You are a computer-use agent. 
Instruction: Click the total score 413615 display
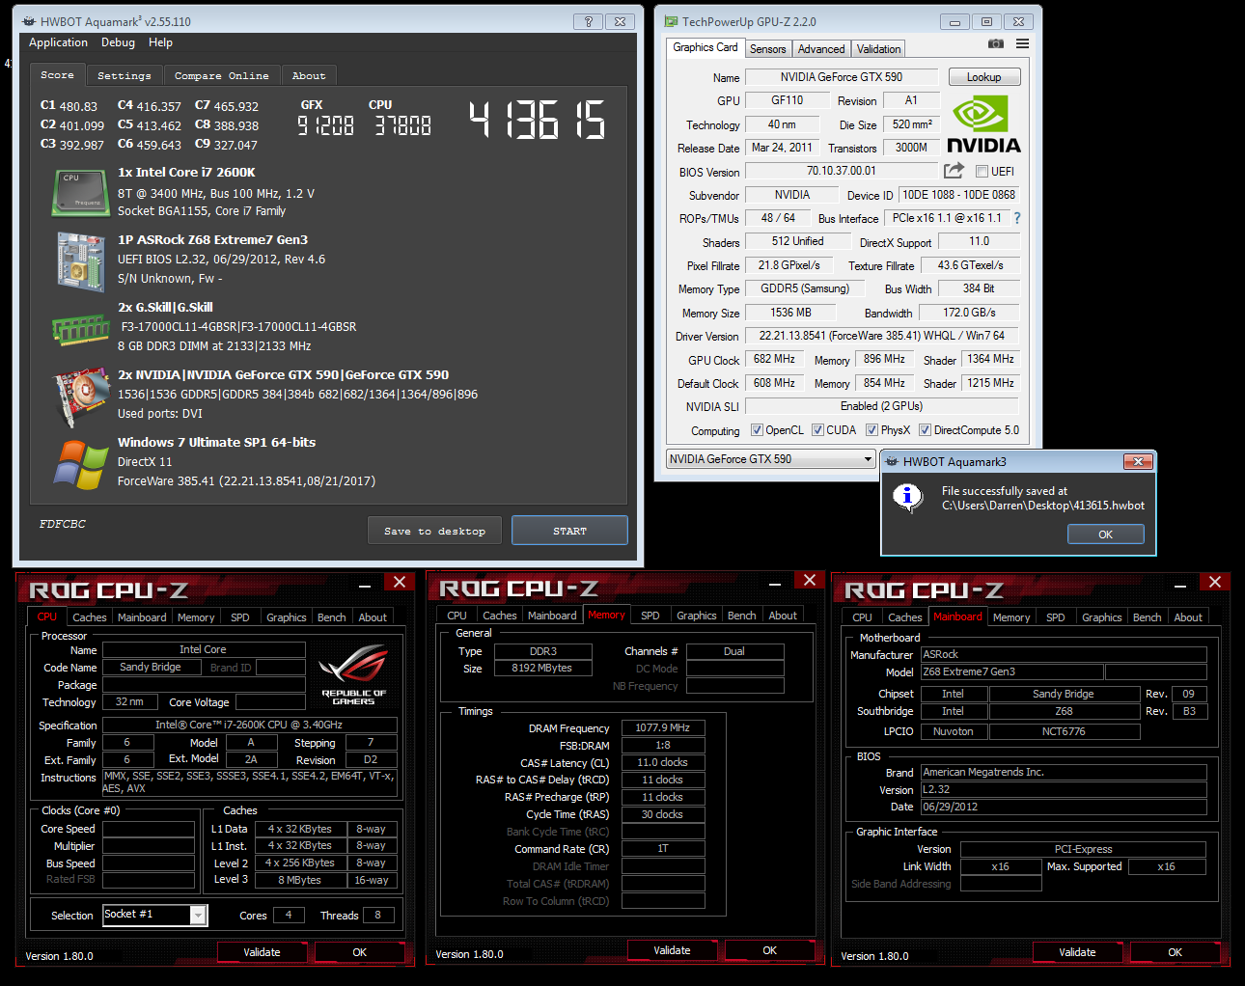coord(537,121)
